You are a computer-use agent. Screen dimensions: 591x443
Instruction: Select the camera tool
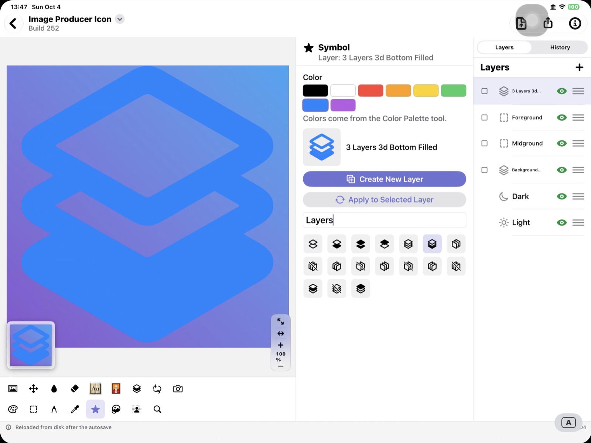178,389
